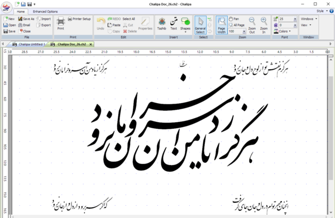Open the Shapes dropdown
The height and width of the screenshot is (218, 335).
click(185, 25)
